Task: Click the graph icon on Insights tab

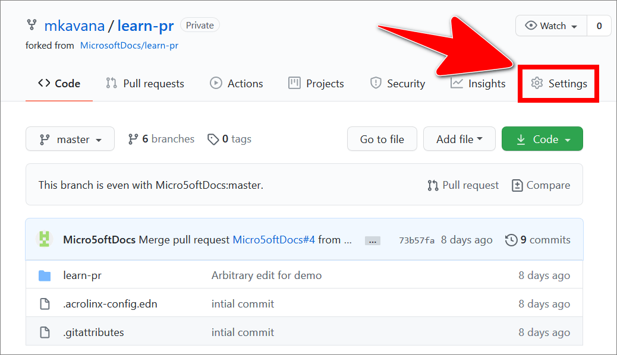Action: [457, 83]
